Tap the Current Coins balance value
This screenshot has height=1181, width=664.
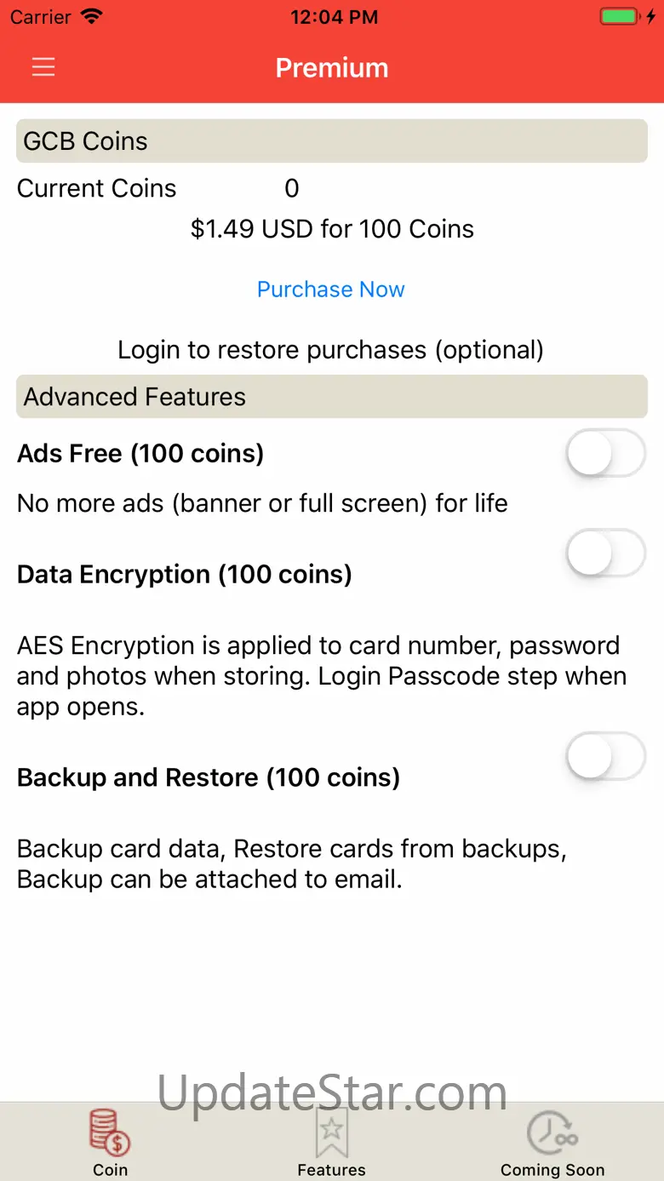pyautogui.click(x=291, y=188)
